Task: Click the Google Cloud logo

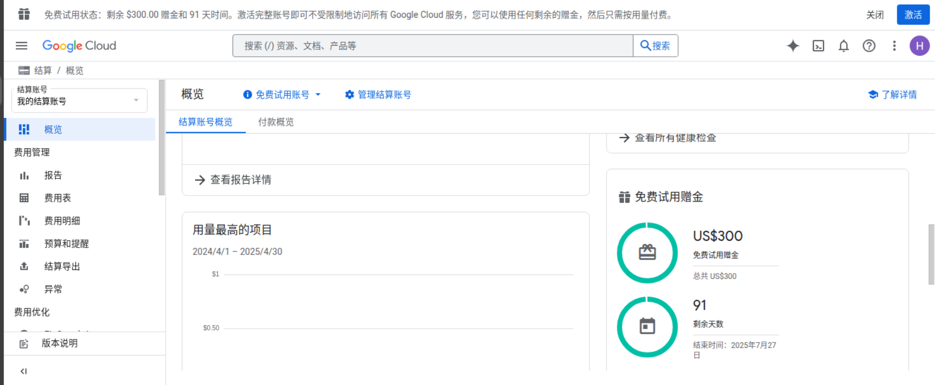Action: [79, 46]
